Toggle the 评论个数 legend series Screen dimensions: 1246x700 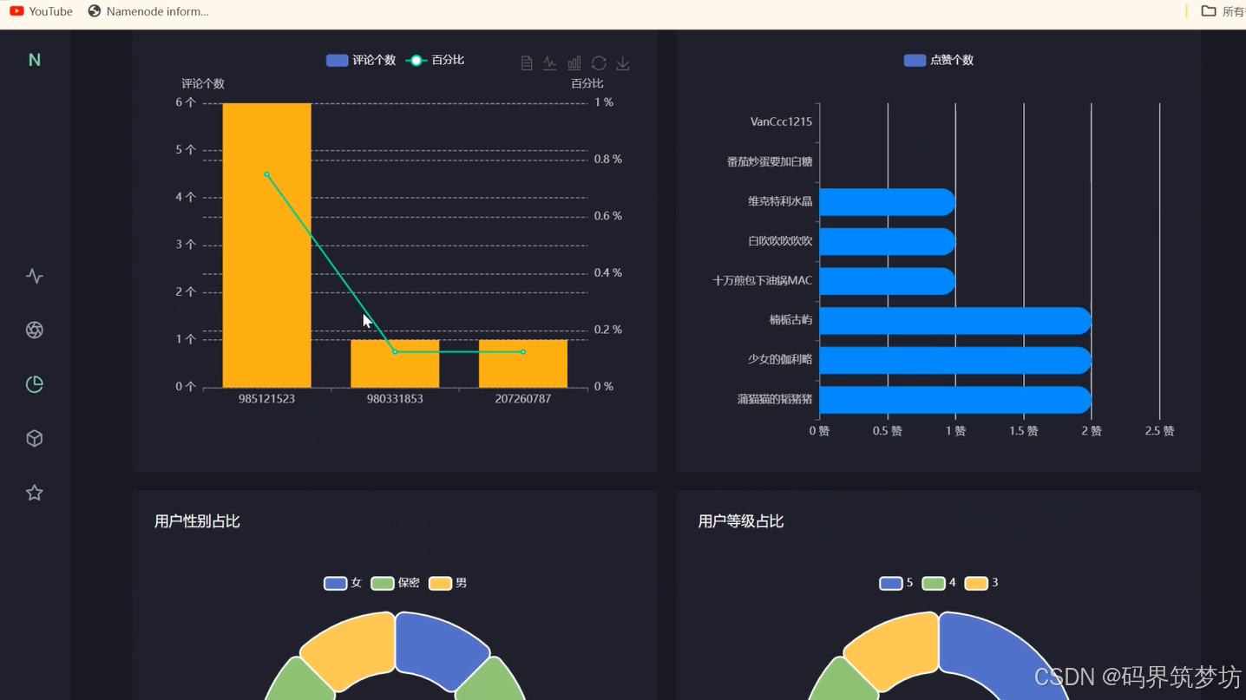pos(361,60)
